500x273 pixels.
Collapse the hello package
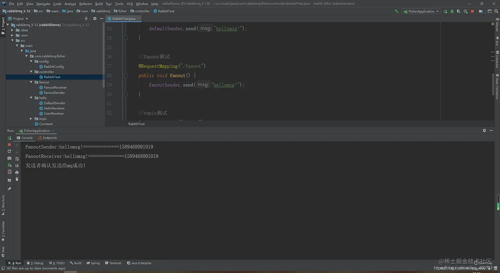pos(31,98)
